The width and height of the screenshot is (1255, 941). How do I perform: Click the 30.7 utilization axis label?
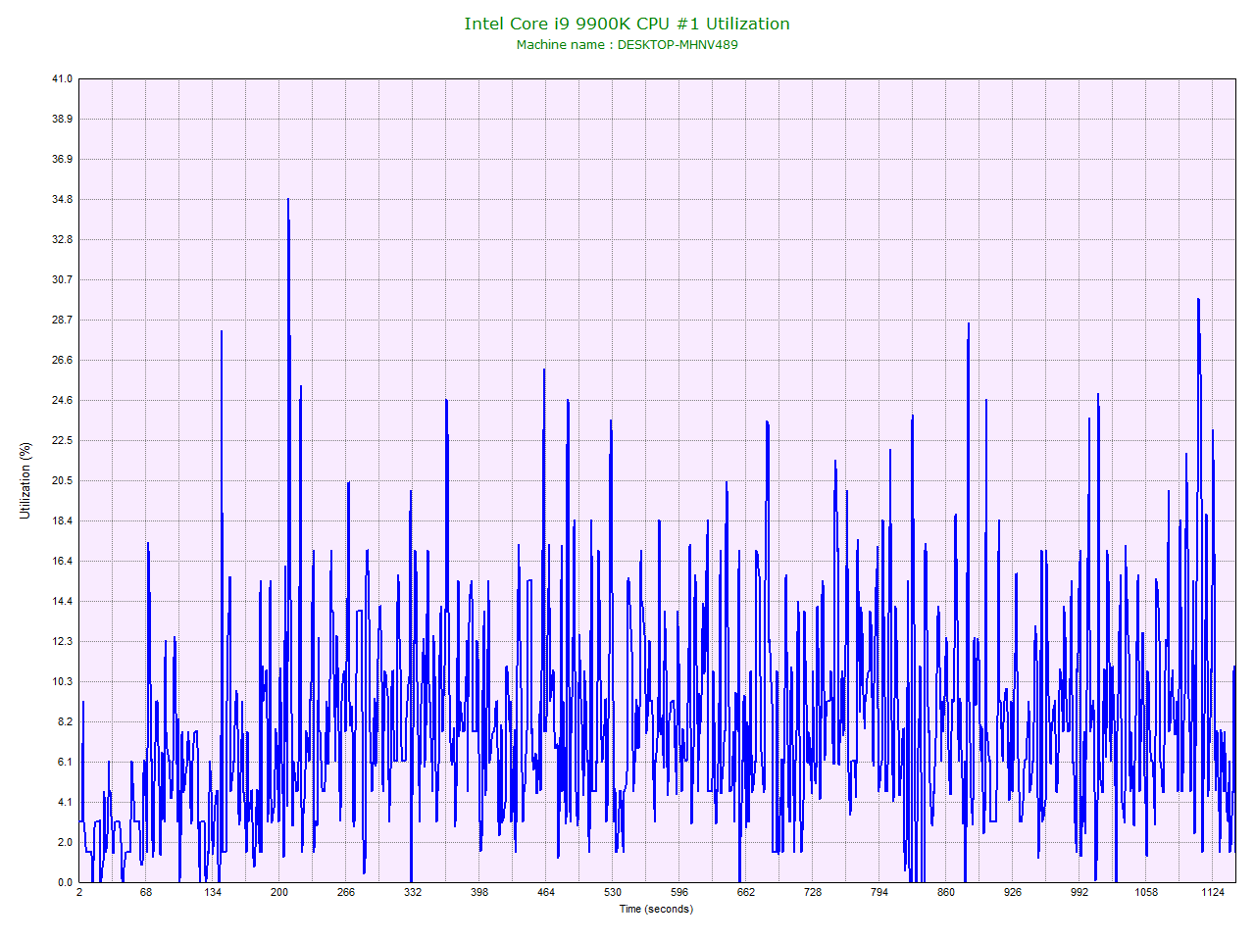point(63,279)
